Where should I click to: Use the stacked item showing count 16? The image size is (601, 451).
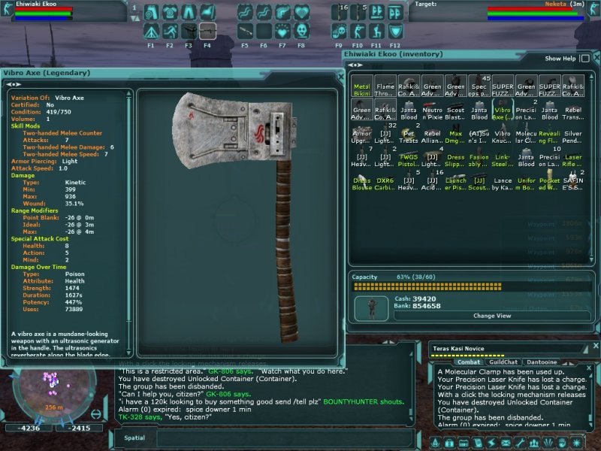click(339, 13)
